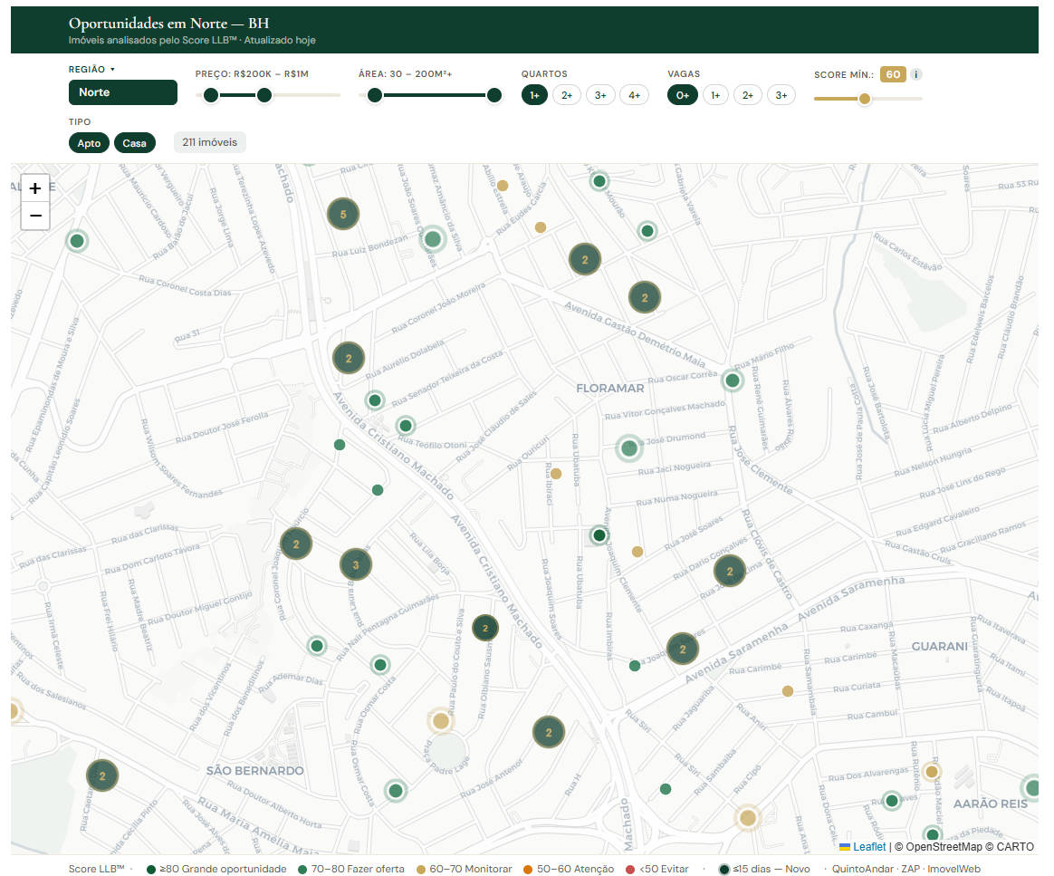This screenshot has width=1054, height=876.
Task: Click the '50–60 Atenção' legend entry
Action: click(569, 870)
